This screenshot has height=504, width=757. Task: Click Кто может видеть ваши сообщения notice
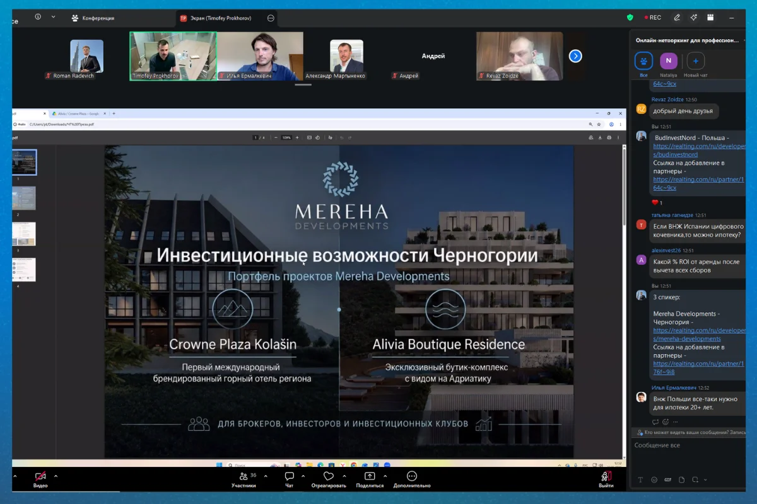click(x=692, y=433)
